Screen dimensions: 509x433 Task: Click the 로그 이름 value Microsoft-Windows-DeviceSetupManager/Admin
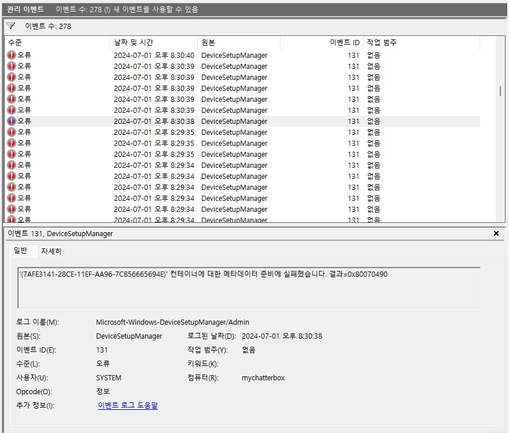click(x=172, y=322)
